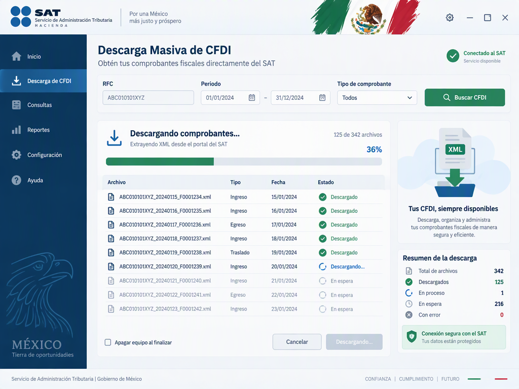The width and height of the screenshot is (519, 389).
Task: Click the Estado column header
Action: [x=326, y=182]
